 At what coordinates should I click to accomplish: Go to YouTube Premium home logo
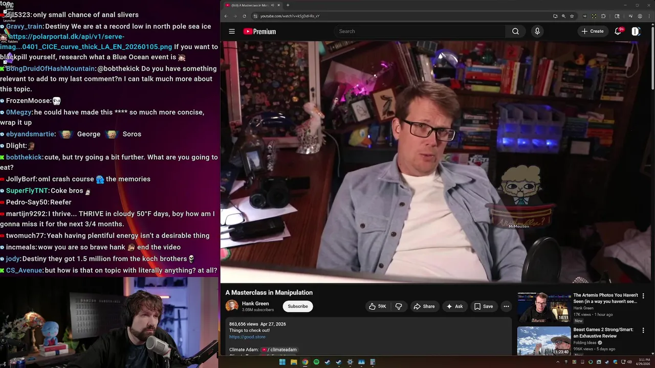click(x=259, y=31)
